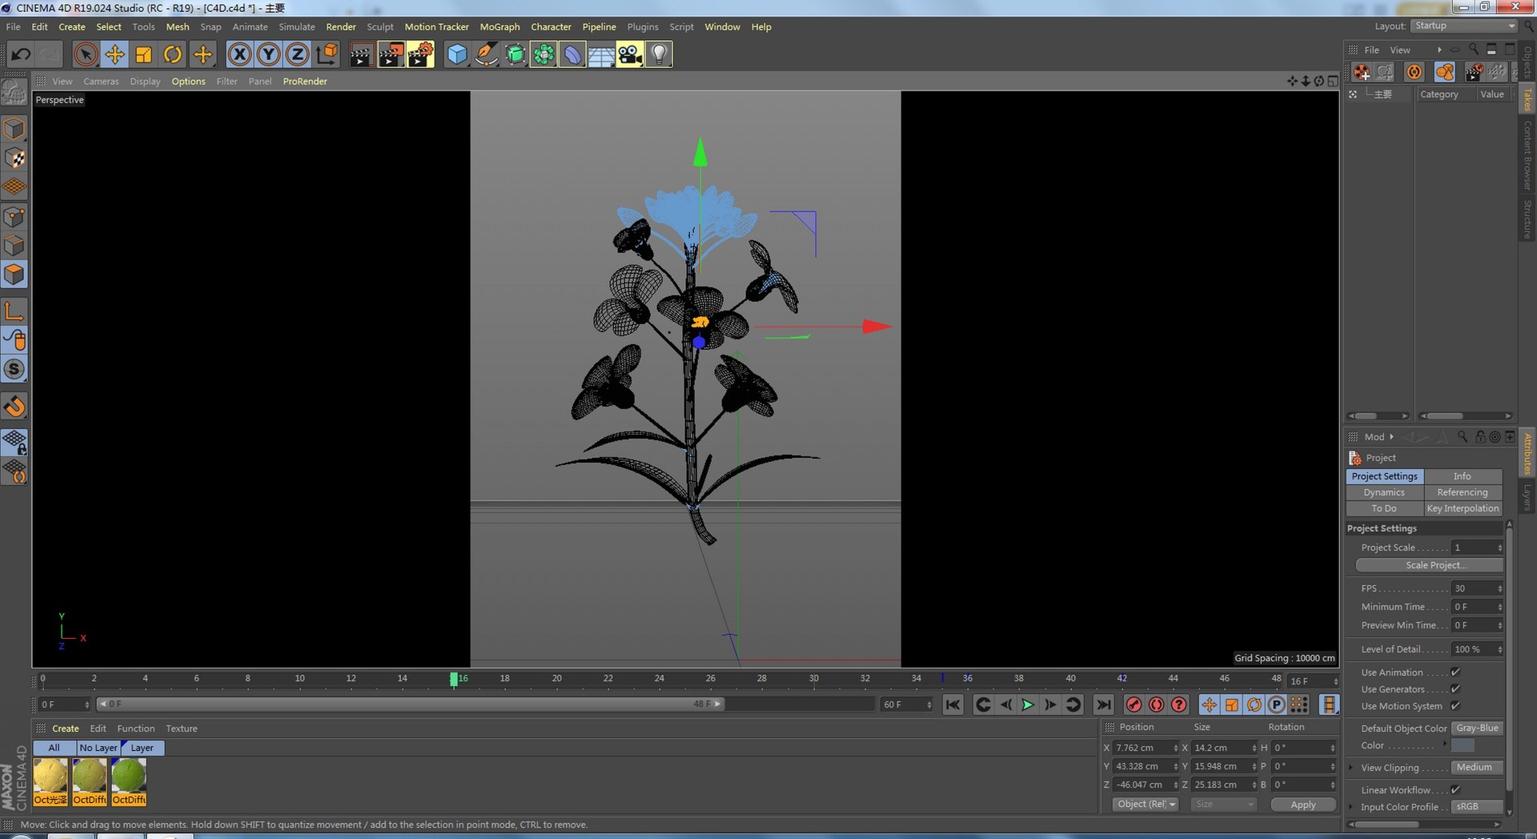Activate the Move tool in the toolbar

click(x=114, y=54)
